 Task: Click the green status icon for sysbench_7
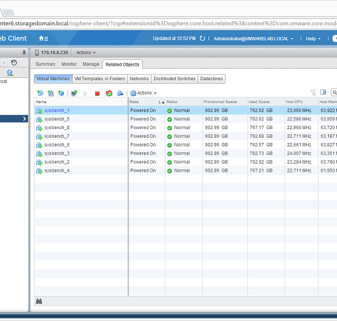click(169, 137)
